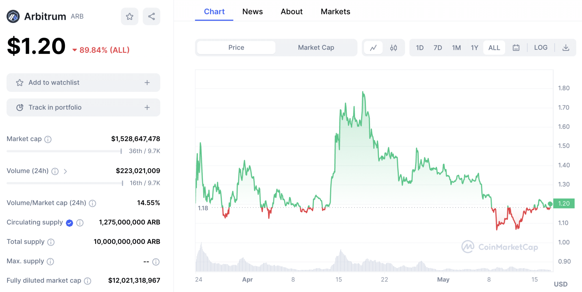The width and height of the screenshot is (582, 292).
Task: Click the 16th / 9.7K rank text
Action: (145, 183)
